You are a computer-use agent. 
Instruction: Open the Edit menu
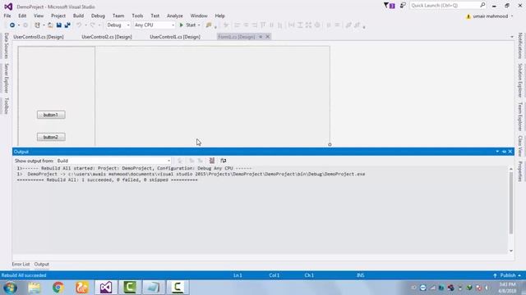coord(22,16)
